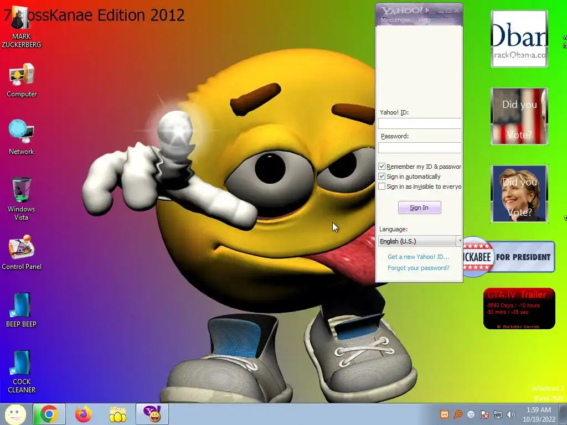Click the Huckabee For President gadget
Viewport: 567px width, 425px height.
[x=509, y=257]
